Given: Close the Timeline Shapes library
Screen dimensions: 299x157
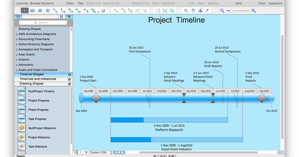Looking at the screenshot, I should point(69,75).
